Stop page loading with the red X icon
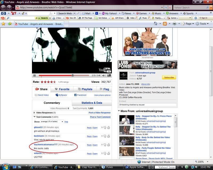The height and width of the screenshot is (170, 213). [x=170, y=7]
